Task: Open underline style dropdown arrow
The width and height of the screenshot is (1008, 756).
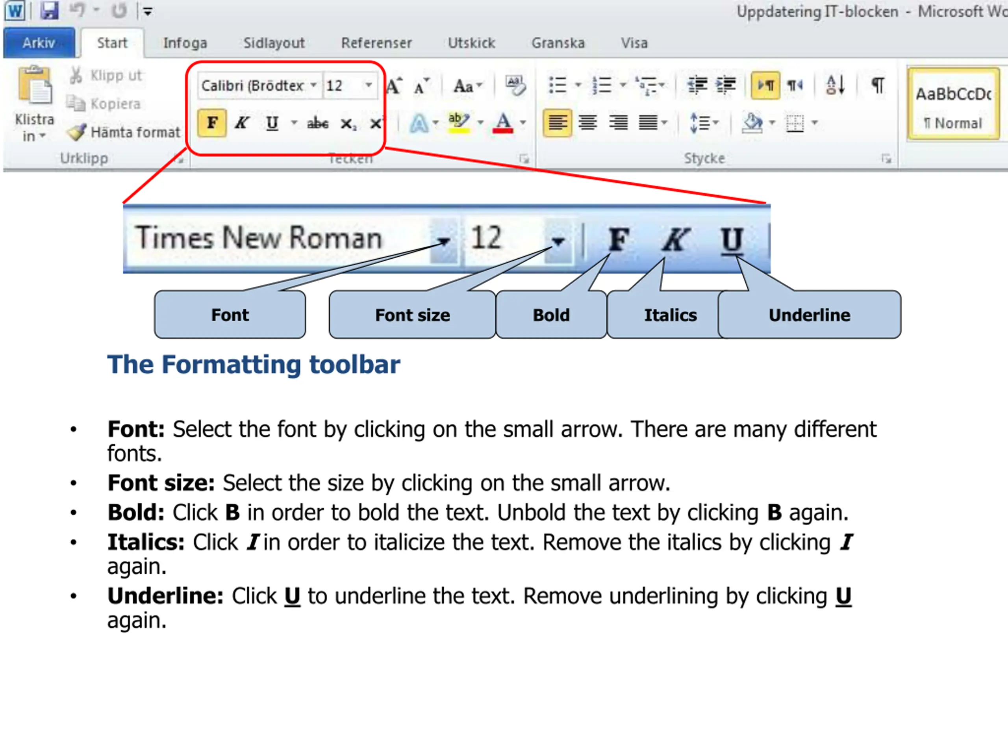Action: click(x=294, y=122)
